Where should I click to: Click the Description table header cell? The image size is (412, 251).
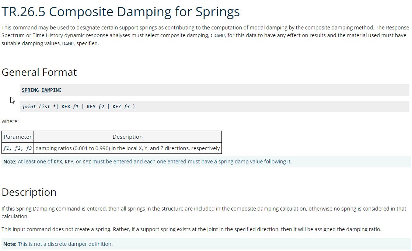click(x=128, y=137)
